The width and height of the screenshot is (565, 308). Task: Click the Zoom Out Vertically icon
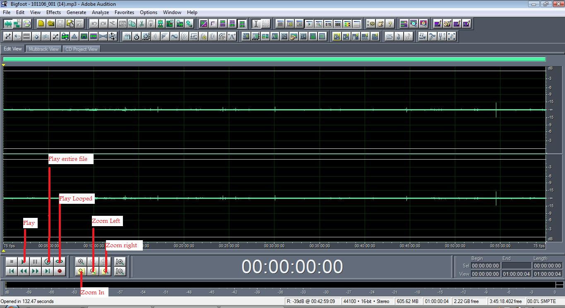point(120,271)
